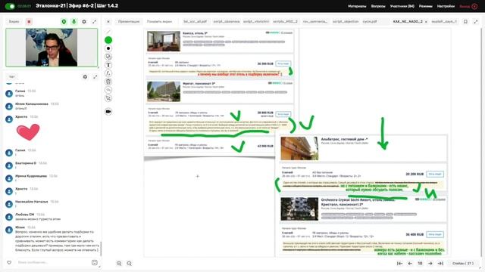
Task: Expand the chat panel
Action: point(95,76)
